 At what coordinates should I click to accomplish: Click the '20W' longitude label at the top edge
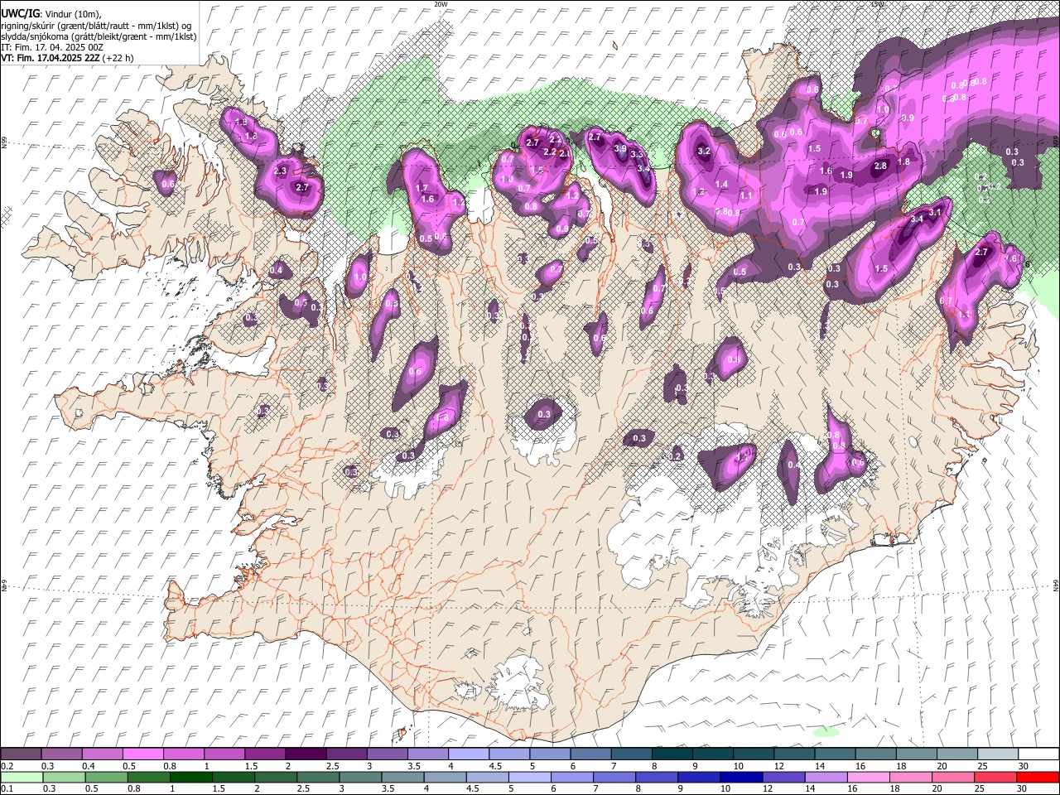click(441, 4)
